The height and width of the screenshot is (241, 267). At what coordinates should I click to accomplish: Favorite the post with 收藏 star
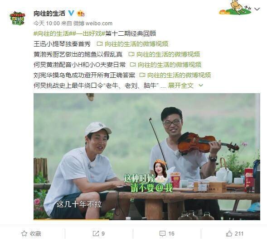click(x=31, y=234)
